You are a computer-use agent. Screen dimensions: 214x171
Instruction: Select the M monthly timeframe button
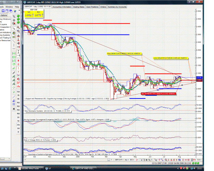pos(18,132)
